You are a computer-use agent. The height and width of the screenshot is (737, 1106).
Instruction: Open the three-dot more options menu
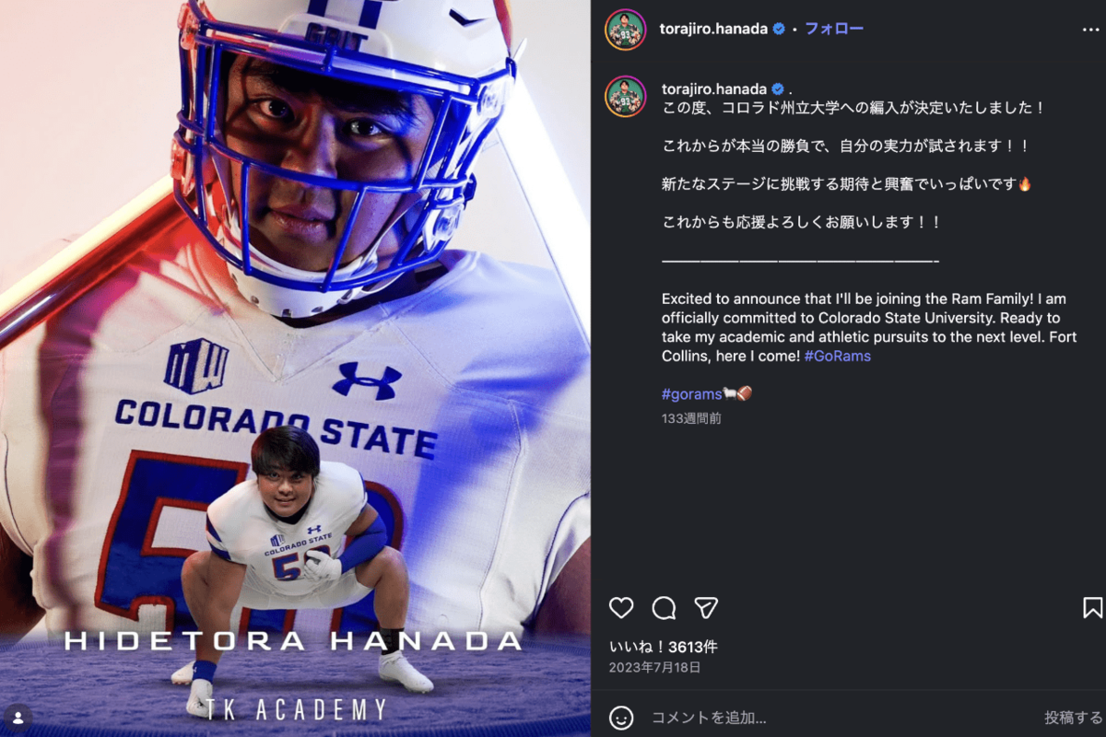(x=1091, y=29)
